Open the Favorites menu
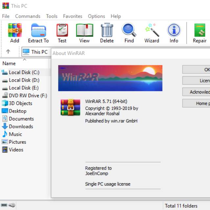The height and width of the screenshot is (210, 210). coord(73,16)
